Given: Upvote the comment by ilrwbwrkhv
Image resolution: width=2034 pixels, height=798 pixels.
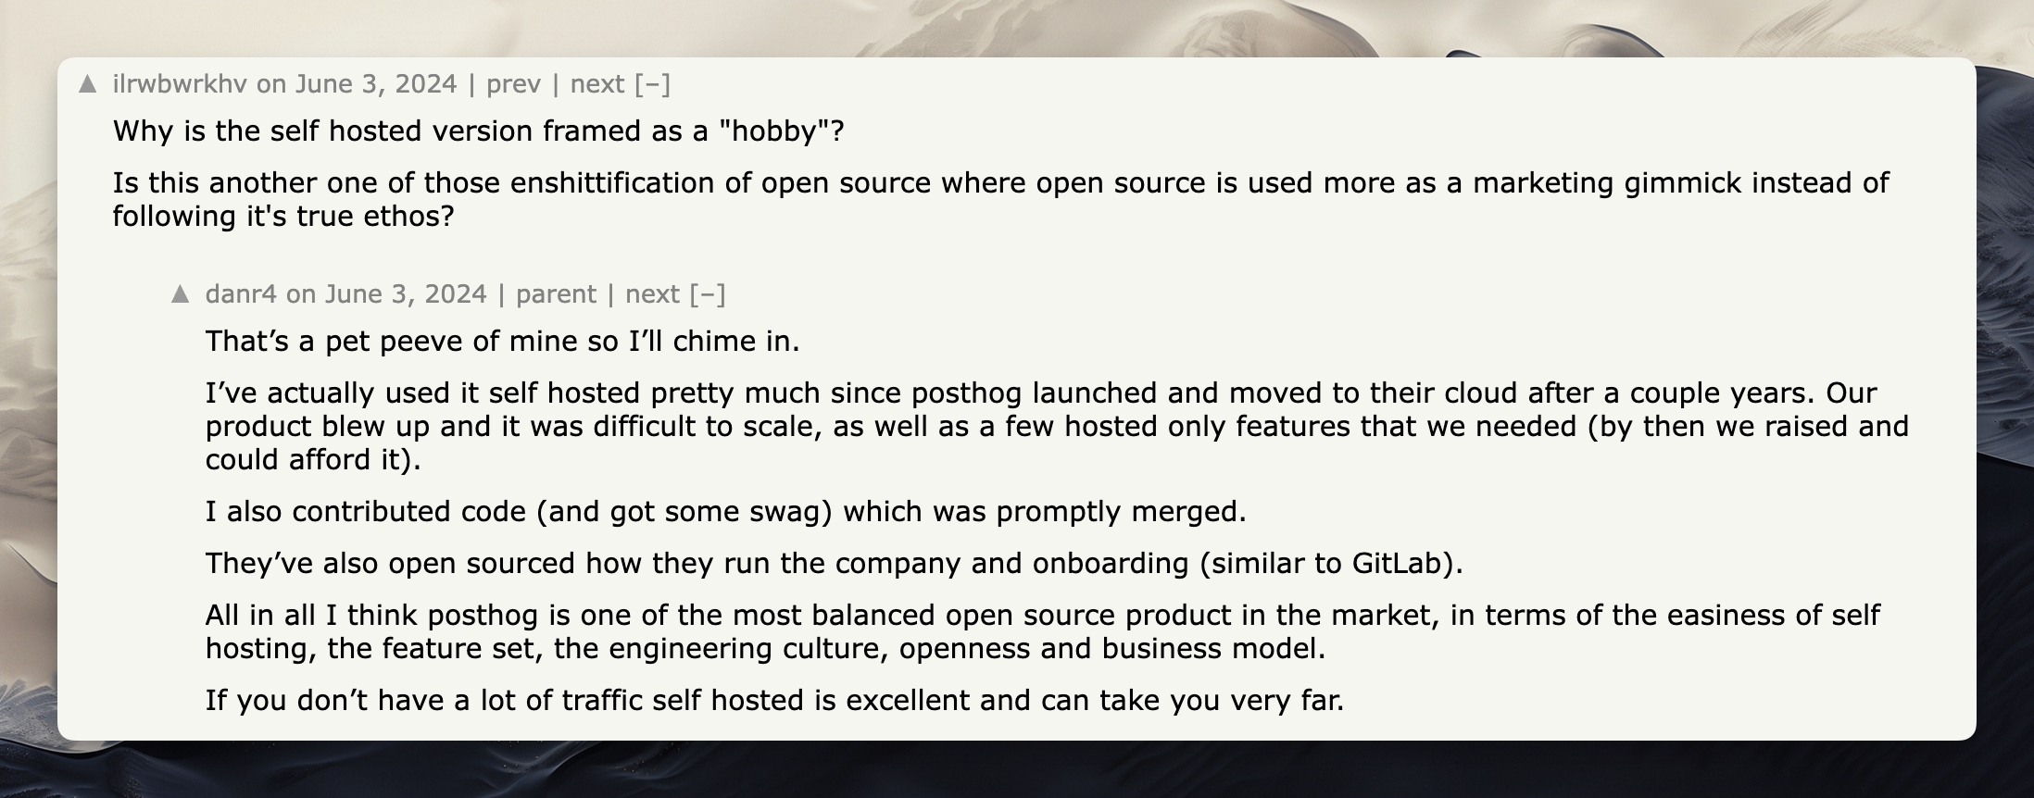Looking at the screenshot, I should click(x=88, y=84).
